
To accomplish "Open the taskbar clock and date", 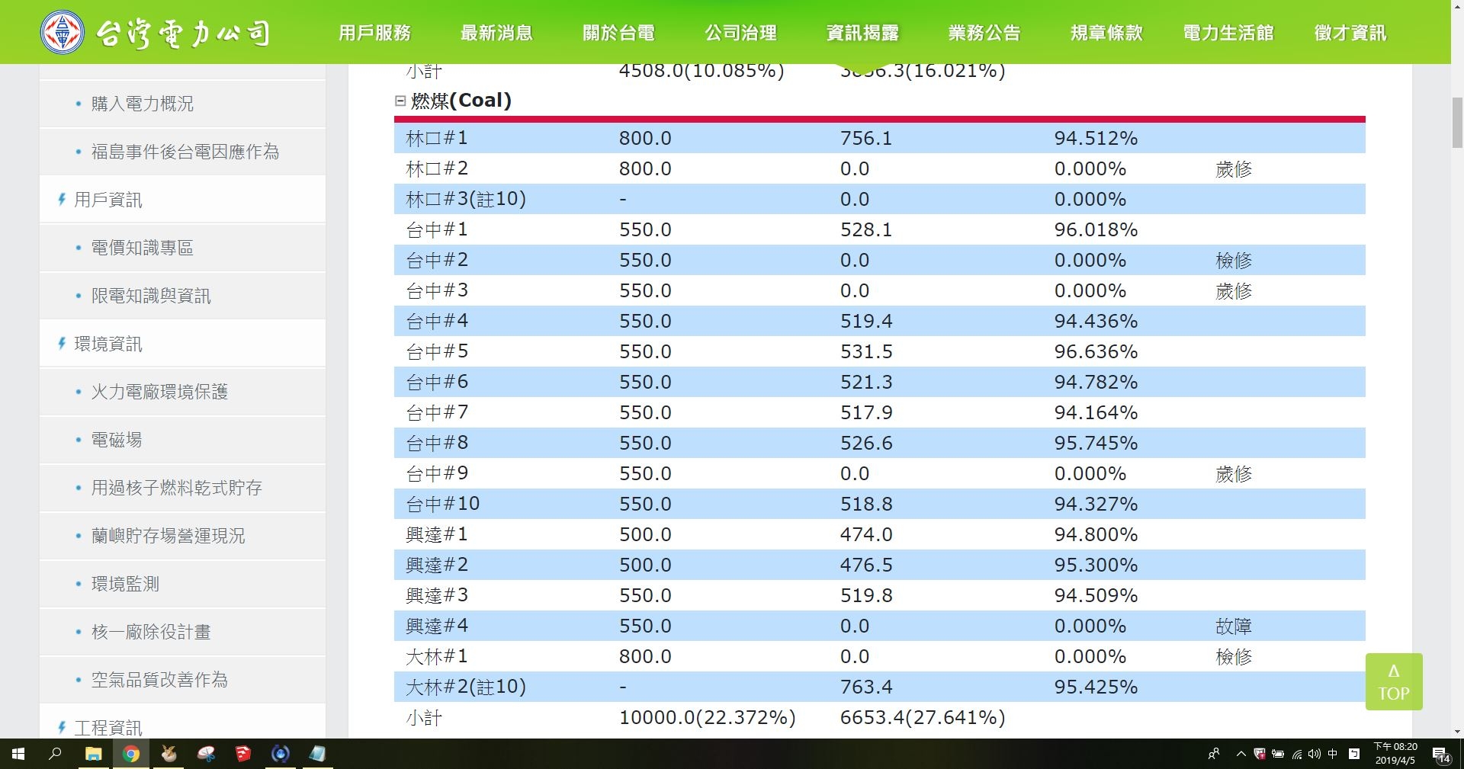I will [x=1395, y=754].
